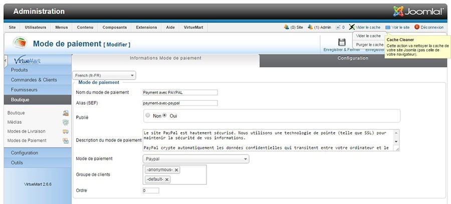Click the Boutique shop icon in submenu

point(66,113)
